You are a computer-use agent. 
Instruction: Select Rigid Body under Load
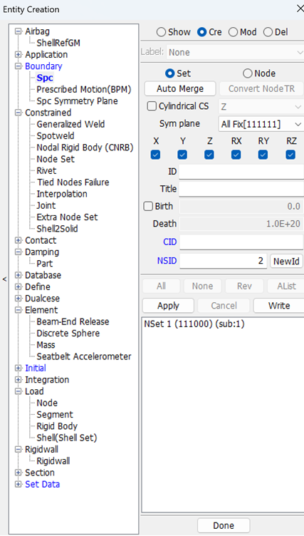(57, 427)
